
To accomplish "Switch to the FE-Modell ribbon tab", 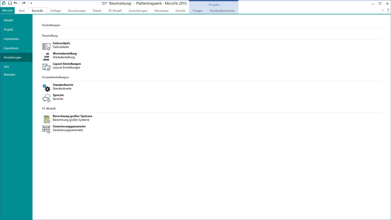I will (115, 10).
